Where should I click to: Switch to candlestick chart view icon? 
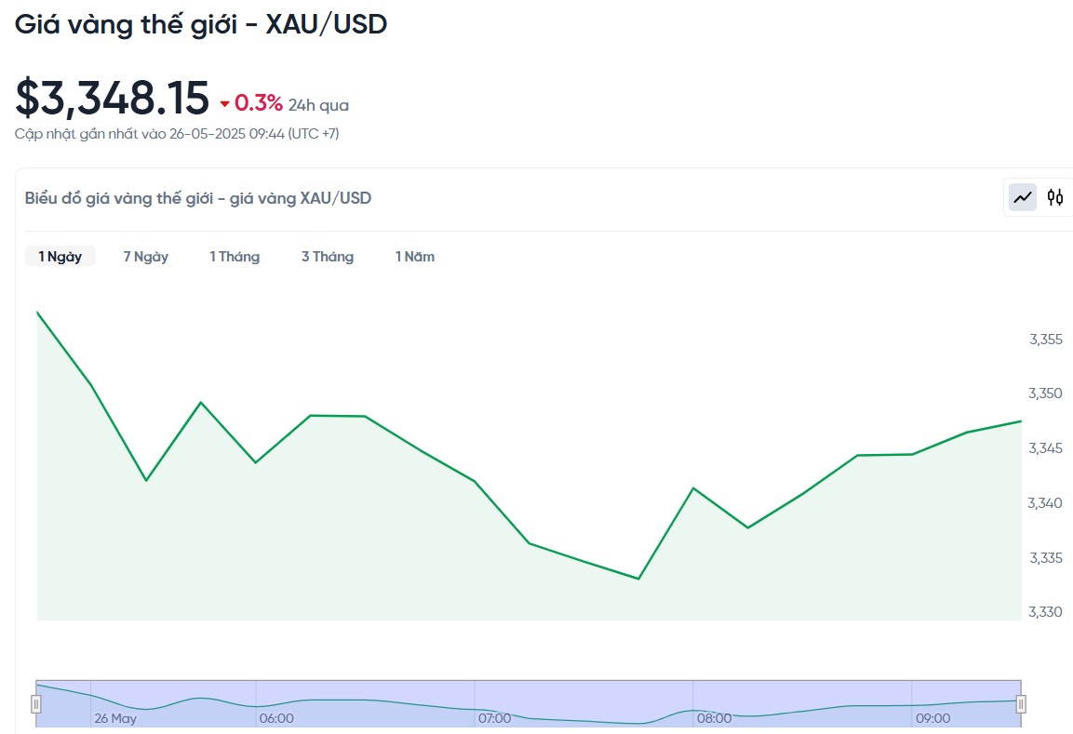tap(1055, 198)
